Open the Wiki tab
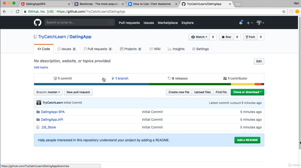 [155, 49]
